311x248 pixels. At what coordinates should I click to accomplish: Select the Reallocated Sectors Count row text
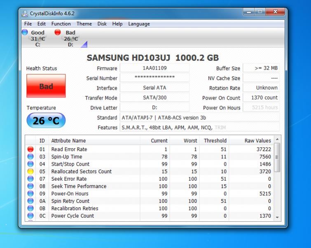click(x=82, y=172)
